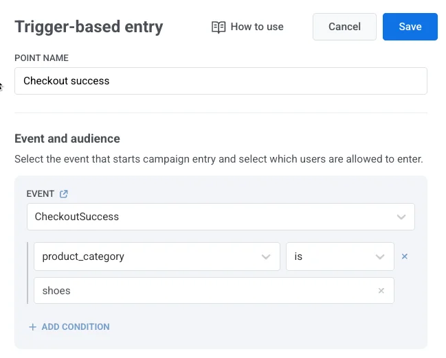Viewport: 446px width, 358px height.
Task: Click the Trigger-based entry panel title
Action: click(89, 27)
